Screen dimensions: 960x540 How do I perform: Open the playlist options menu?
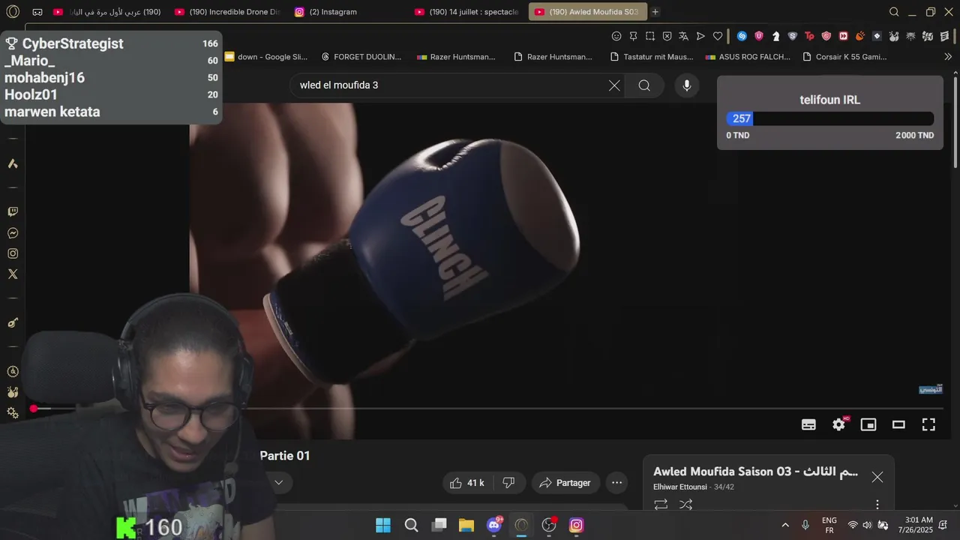[x=877, y=505]
